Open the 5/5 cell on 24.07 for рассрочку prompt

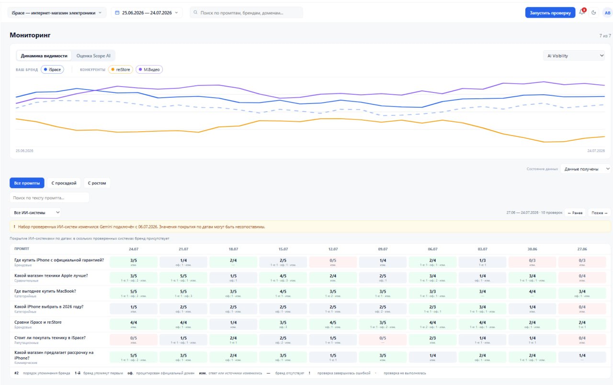click(x=134, y=358)
